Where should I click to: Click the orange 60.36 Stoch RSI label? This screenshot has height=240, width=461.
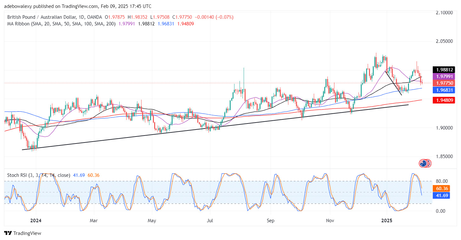441,189
